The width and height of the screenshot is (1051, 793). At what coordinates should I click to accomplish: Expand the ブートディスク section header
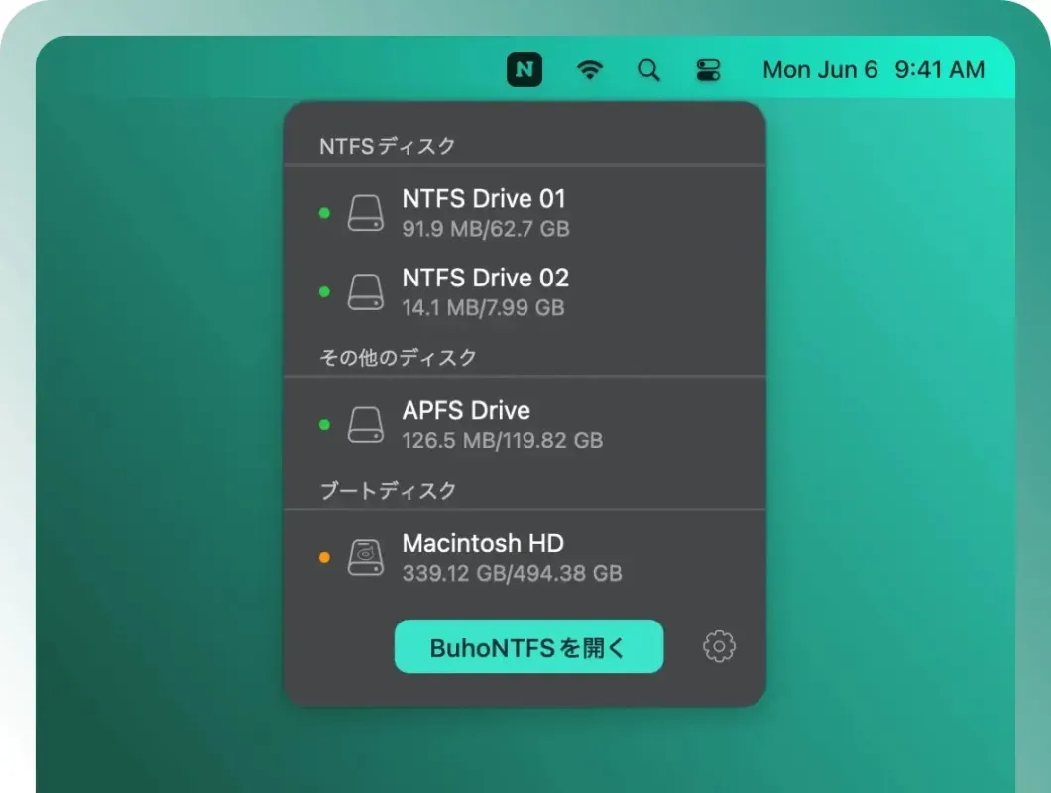point(387,490)
